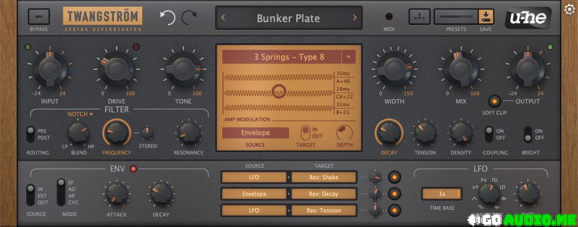Open the filter type NOTCH dropdown

point(81,114)
